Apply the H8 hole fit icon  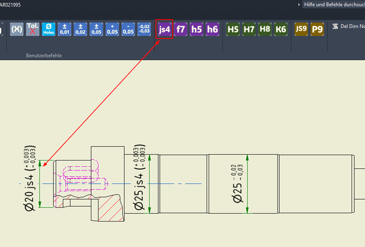pyautogui.click(x=265, y=29)
